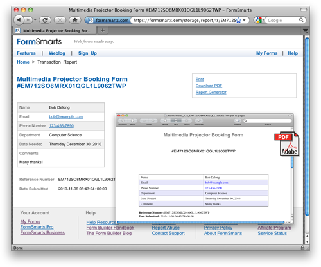The image size is (321, 267).
Task: Open the Privacy Policy link
Action: (218, 228)
